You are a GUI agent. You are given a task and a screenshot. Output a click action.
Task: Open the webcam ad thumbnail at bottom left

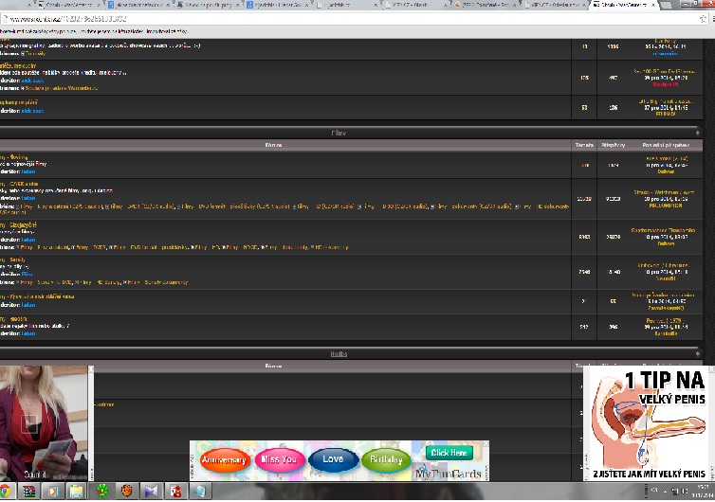44,422
